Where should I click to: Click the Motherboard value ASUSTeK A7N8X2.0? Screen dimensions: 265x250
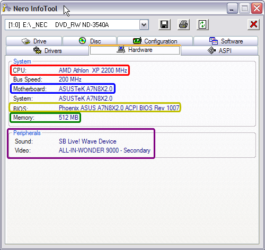pos(85,88)
